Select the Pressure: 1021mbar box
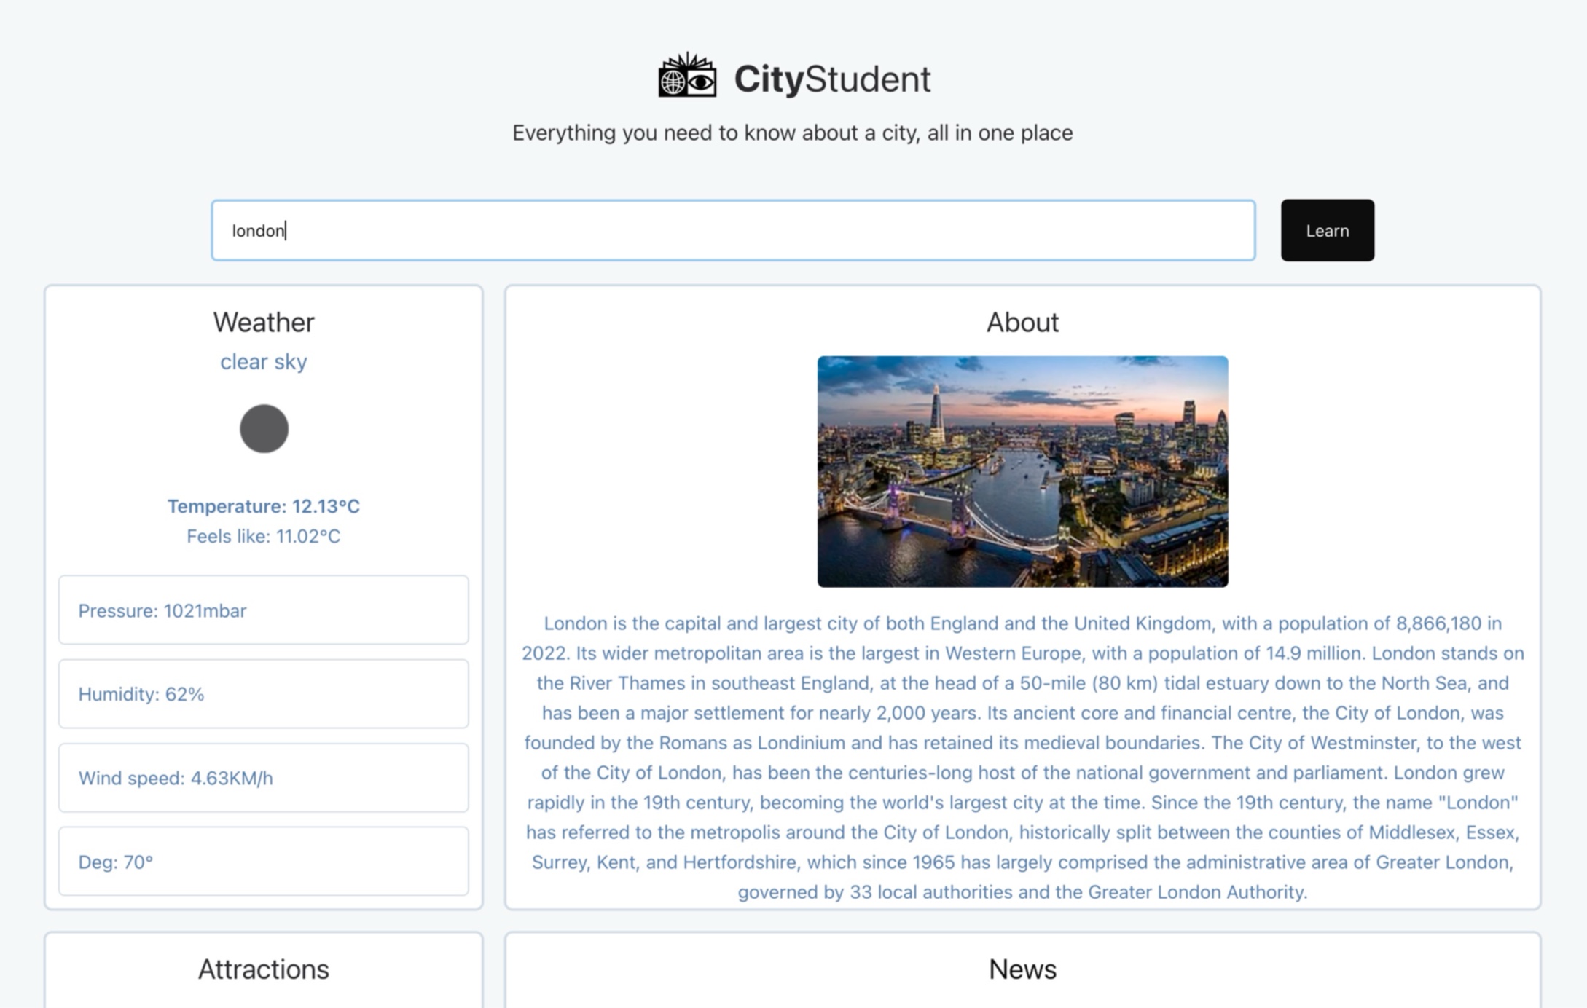Viewport: 1587px width, 1008px height. pos(263,610)
